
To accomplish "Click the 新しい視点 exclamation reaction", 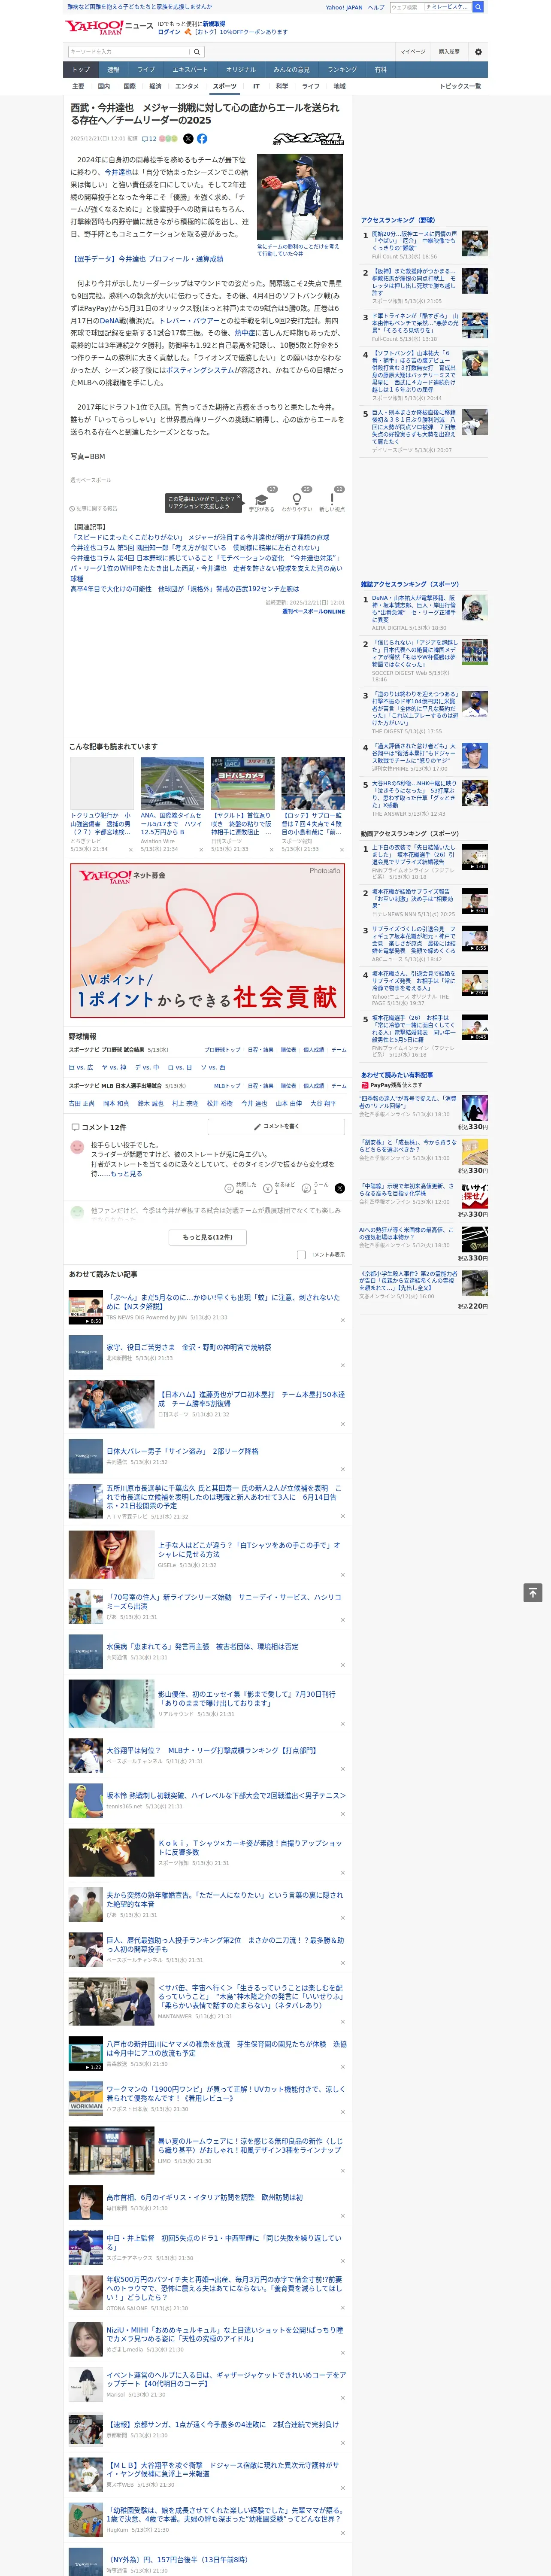I will tap(332, 500).
